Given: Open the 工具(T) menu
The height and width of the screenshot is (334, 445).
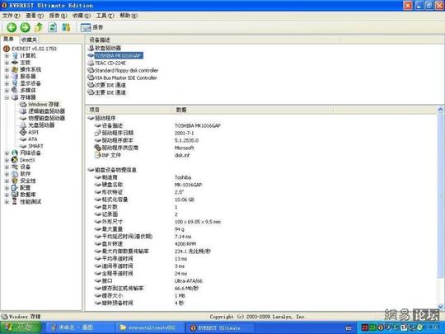Looking at the screenshot, I should point(105,16).
